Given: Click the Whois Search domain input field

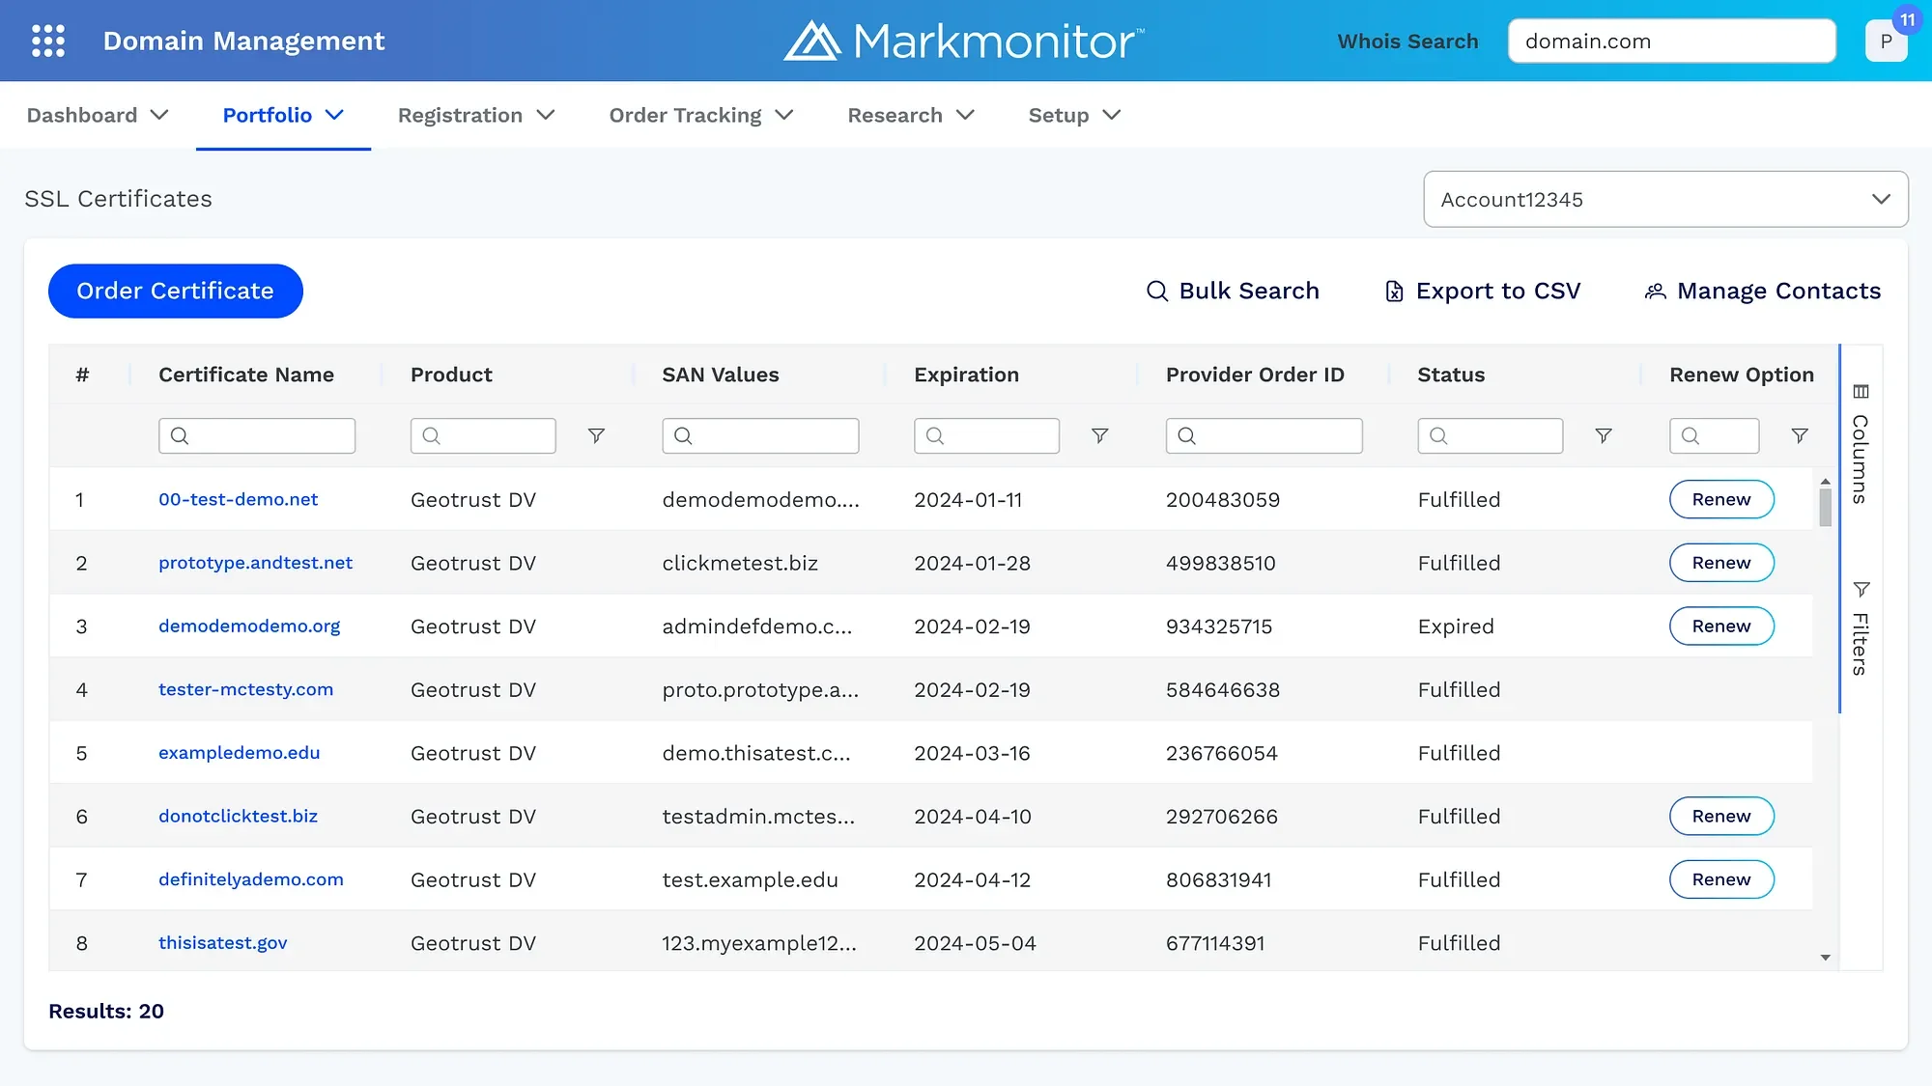Looking at the screenshot, I should tap(1671, 42).
